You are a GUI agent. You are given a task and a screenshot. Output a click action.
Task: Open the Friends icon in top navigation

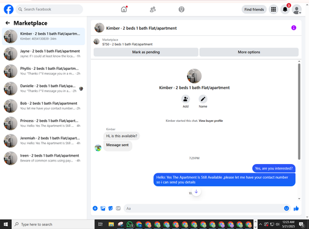pyautogui.click(x=153, y=9)
